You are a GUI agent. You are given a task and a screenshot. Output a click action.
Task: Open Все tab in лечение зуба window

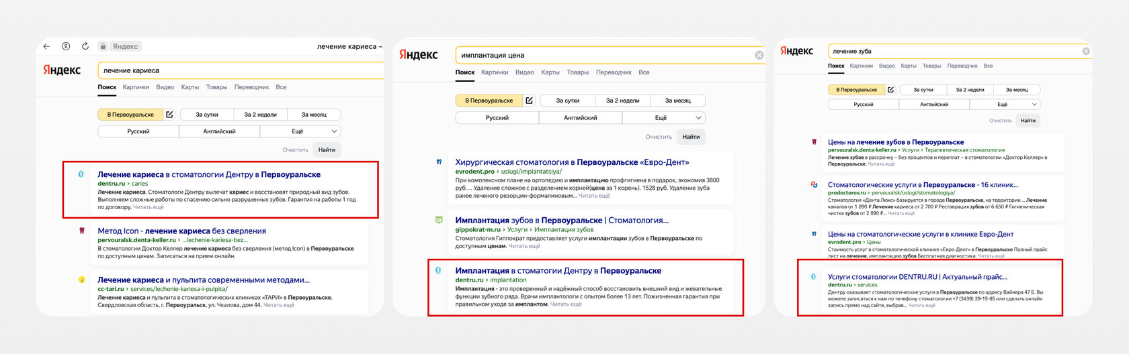(988, 66)
